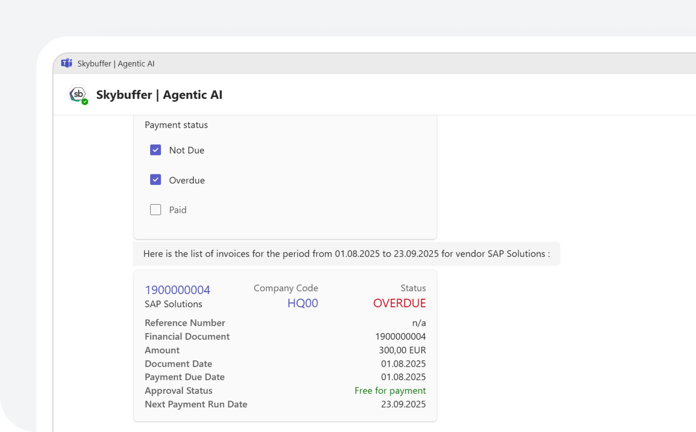Screen dimensions: 696x432
Task: Open company code HQ00 link
Action: pos(303,303)
